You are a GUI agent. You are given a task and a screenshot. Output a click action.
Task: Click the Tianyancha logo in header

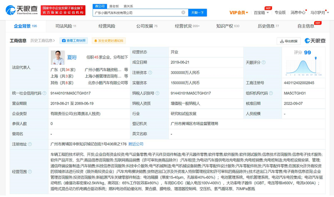(x=21, y=10)
